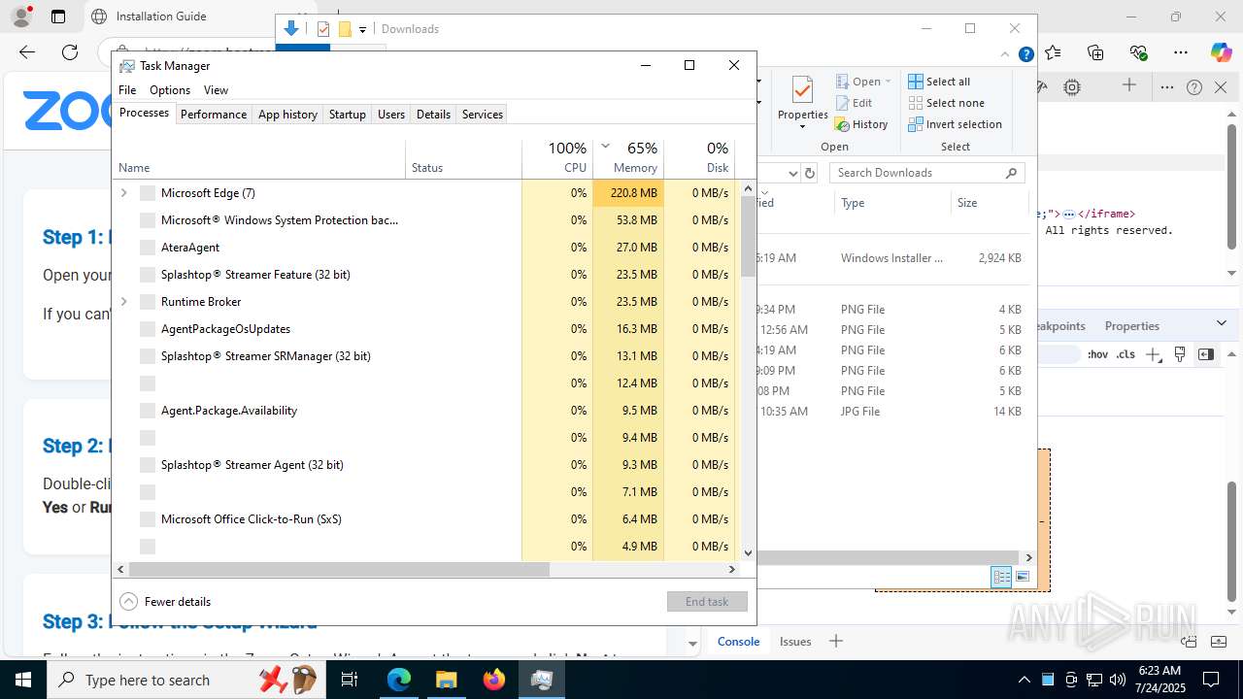This screenshot has width=1243, height=699.
Task: Open Edge tab actions menu icon
Action: tap(58, 17)
